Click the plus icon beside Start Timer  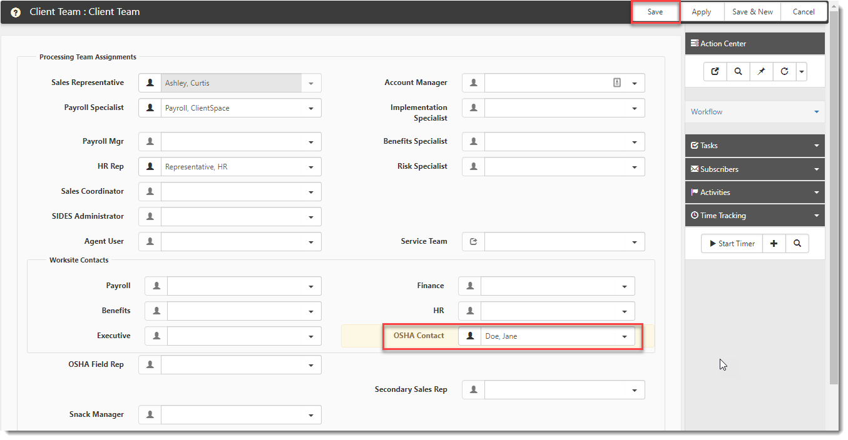click(774, 244)
